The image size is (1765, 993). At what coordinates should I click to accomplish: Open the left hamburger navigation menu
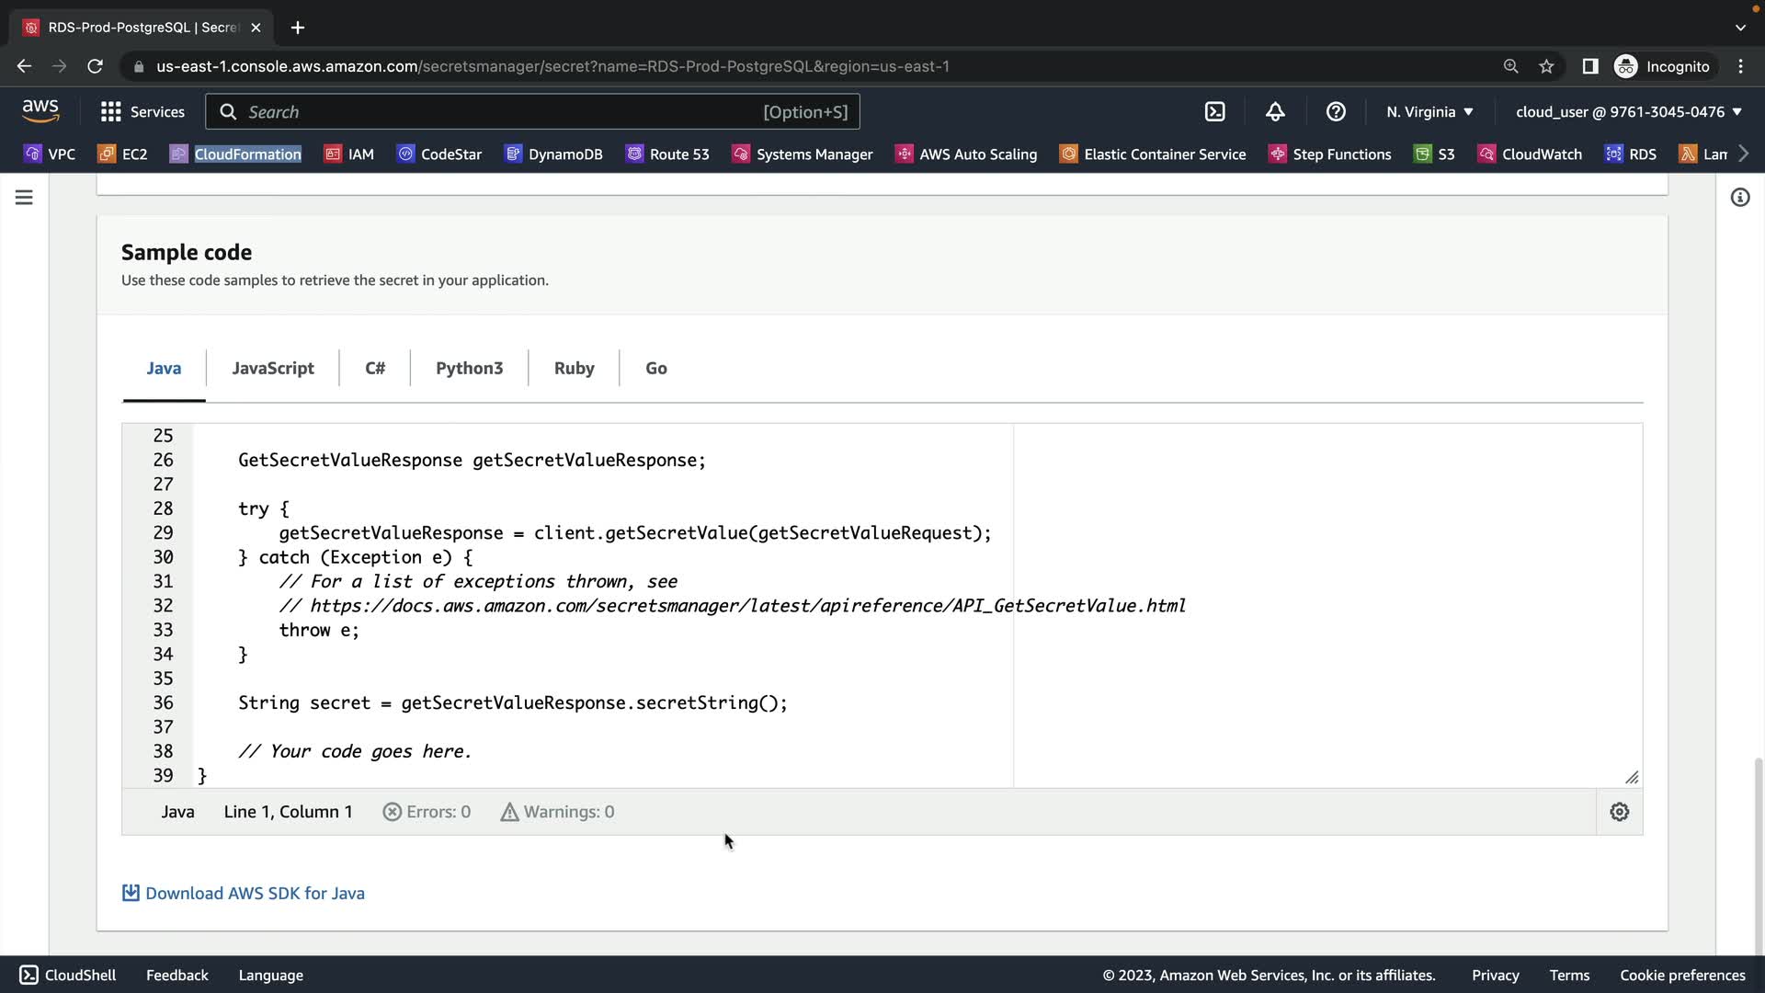24,198
